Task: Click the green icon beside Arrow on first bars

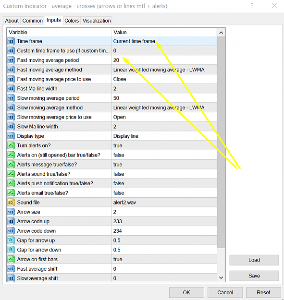Action: coord(11,259)
